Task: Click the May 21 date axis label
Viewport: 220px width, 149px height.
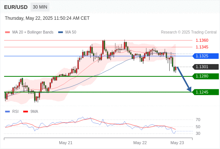Action: [x=66, y=143]
